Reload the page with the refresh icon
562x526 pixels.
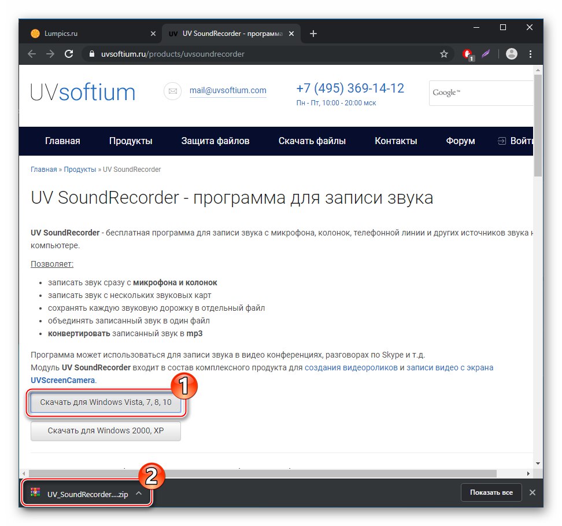[69, 54]
